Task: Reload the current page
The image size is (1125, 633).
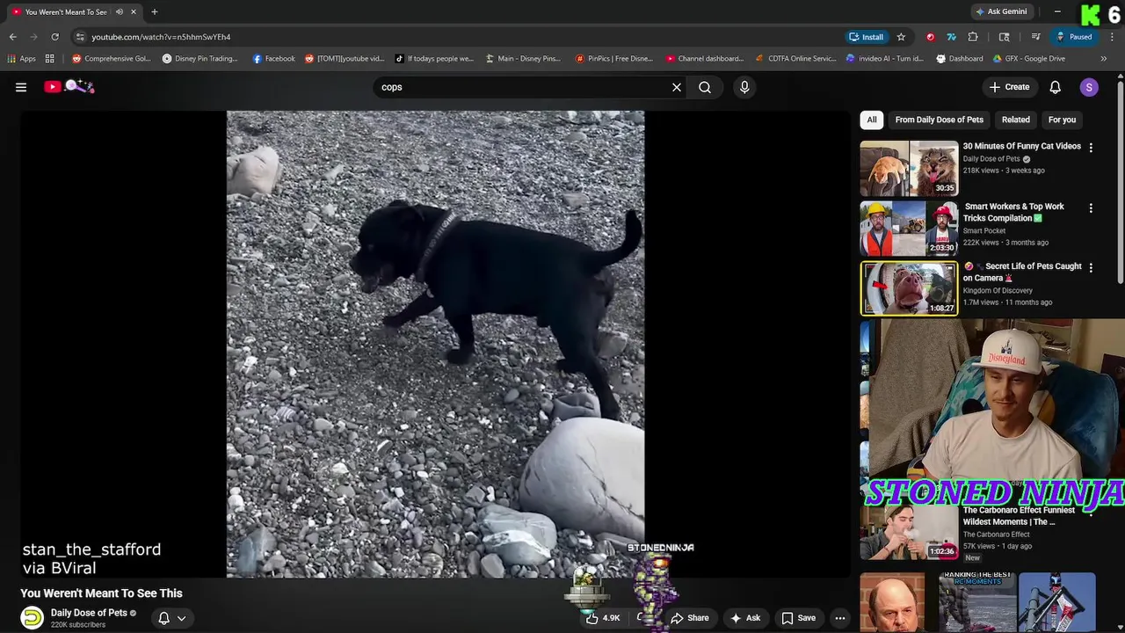Action: pos(54,37)
